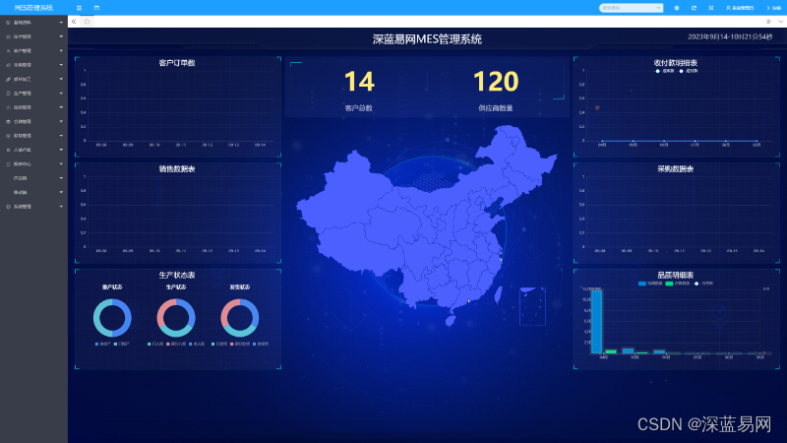Toggle the 部分发货 legend under 发货状态 donut

pos(240,344)
